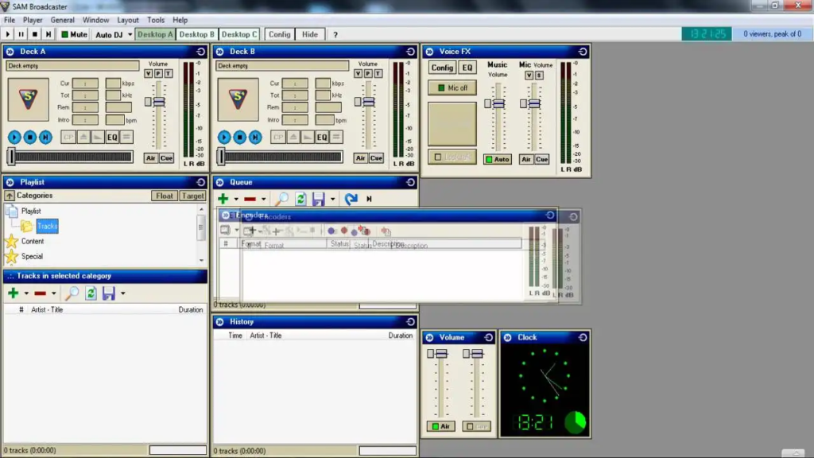Viewport: 814px width, 458px height.
Task: Open Queue save dropdown arrow
Action: click(333, 199)
